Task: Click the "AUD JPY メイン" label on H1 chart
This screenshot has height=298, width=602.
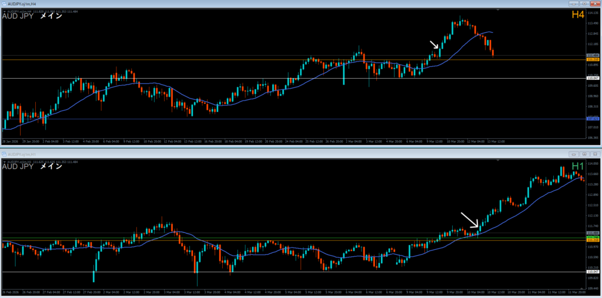Action: [x=32, y=167]
